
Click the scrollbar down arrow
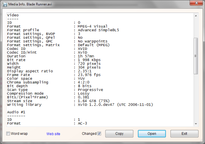tap(196, 124)
